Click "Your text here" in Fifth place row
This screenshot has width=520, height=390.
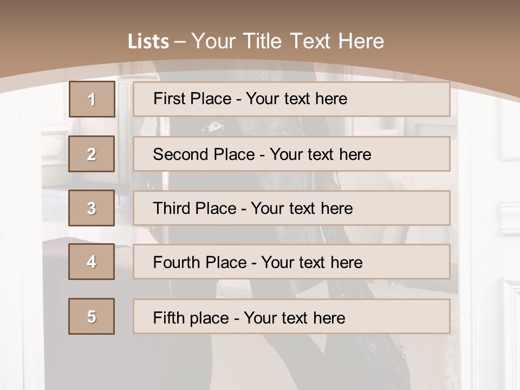click(294, 317)
